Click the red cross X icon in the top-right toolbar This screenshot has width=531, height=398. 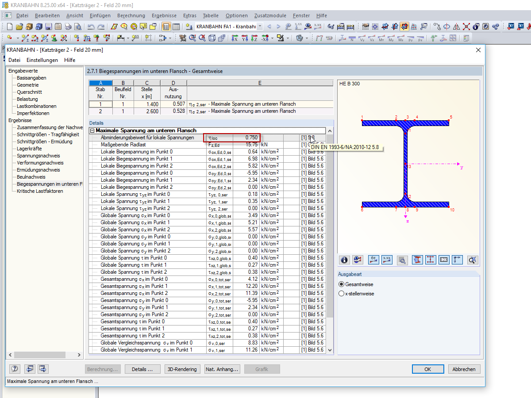click(x=466, y=27)
